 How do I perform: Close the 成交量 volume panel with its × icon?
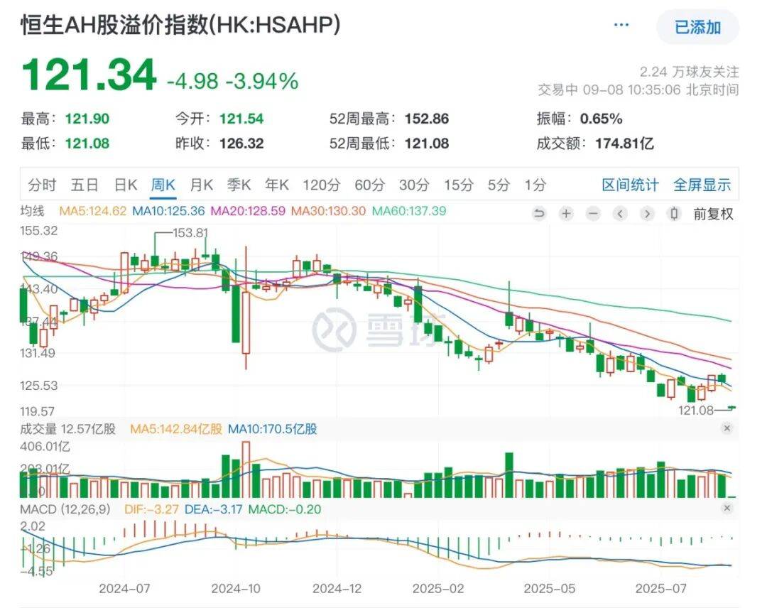pos(727,428)
